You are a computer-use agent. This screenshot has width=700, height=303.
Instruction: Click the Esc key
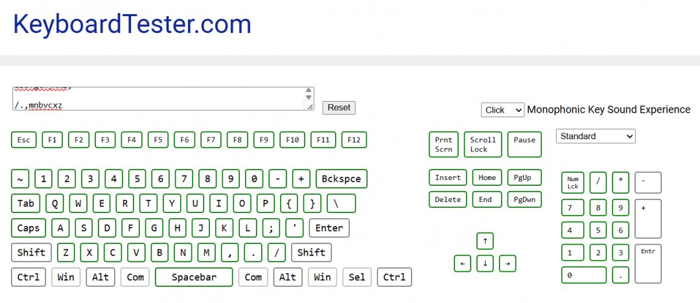(x=23, y=140)
